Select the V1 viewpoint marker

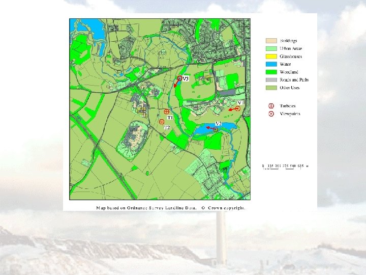point(237,108)
